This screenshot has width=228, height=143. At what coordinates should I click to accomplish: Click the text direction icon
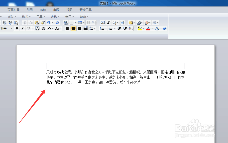[94, 23]
